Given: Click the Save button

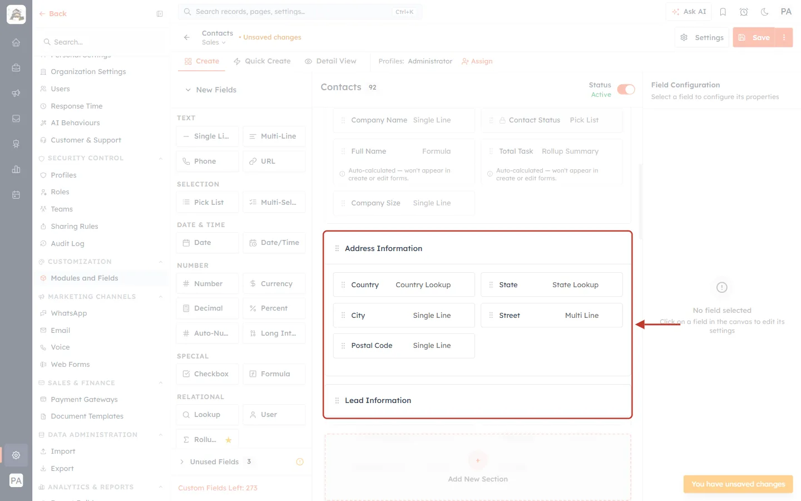Looking at the screenshot, I should 754,37.
